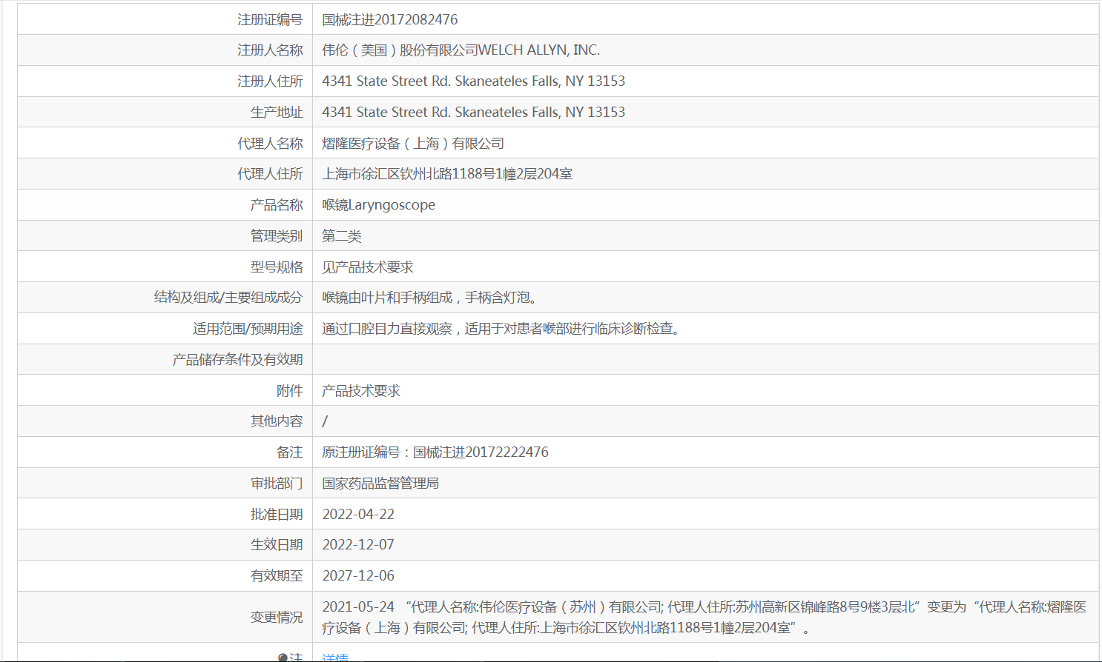This screenshot has height=662, width=1102.
Task: Click the 代理人名称 label
Action: [x=270, y=144]
